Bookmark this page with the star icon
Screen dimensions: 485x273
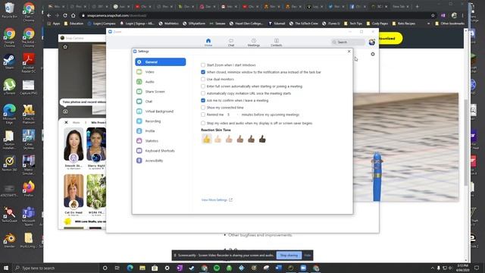[433, 15]
